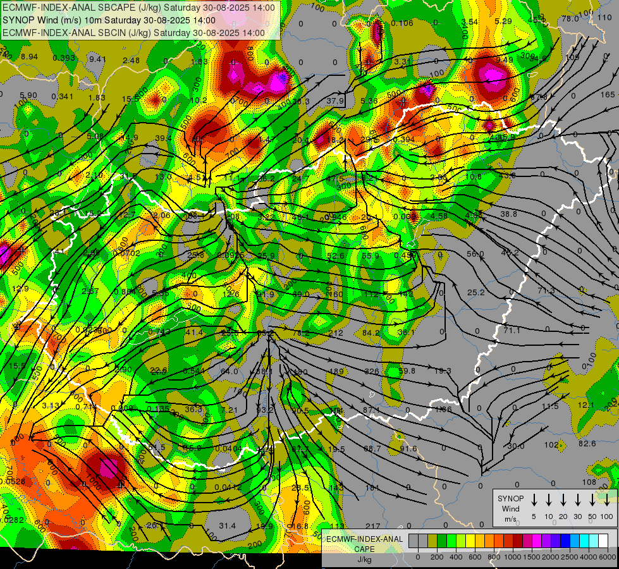Click the 1500 label on CAPE scale
The image size is (619, 569).
(x=532, y=557)
